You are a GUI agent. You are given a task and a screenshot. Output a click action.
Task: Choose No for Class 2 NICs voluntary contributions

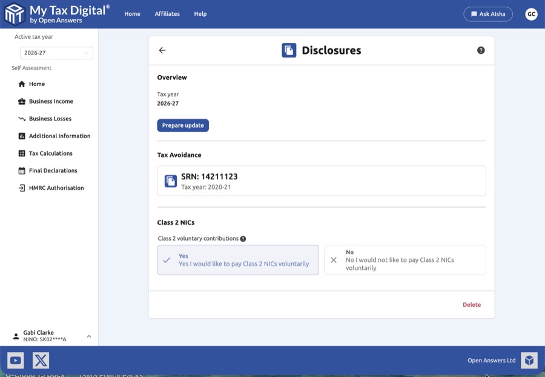[405, 259]
